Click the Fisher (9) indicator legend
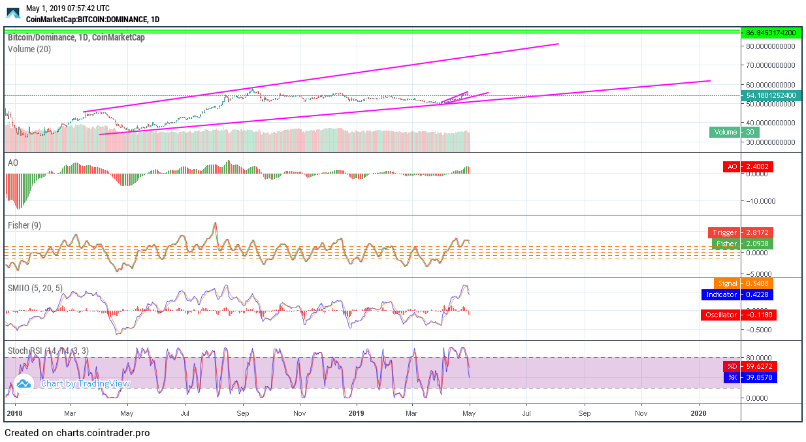The image size is (806, 442). pyautogui.click(x=24, y=225)
